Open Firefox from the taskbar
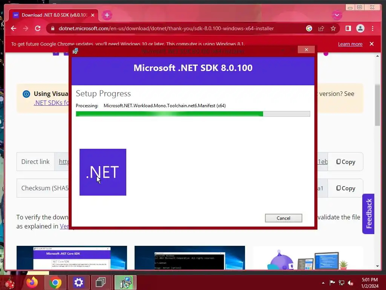The image size is (386, 290). coord(32,282)
